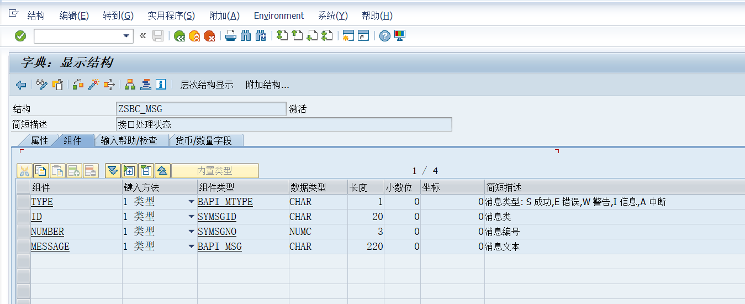Click the blue Information icon
Viewport: 745px width, 304px height.
tap(161, 85)
